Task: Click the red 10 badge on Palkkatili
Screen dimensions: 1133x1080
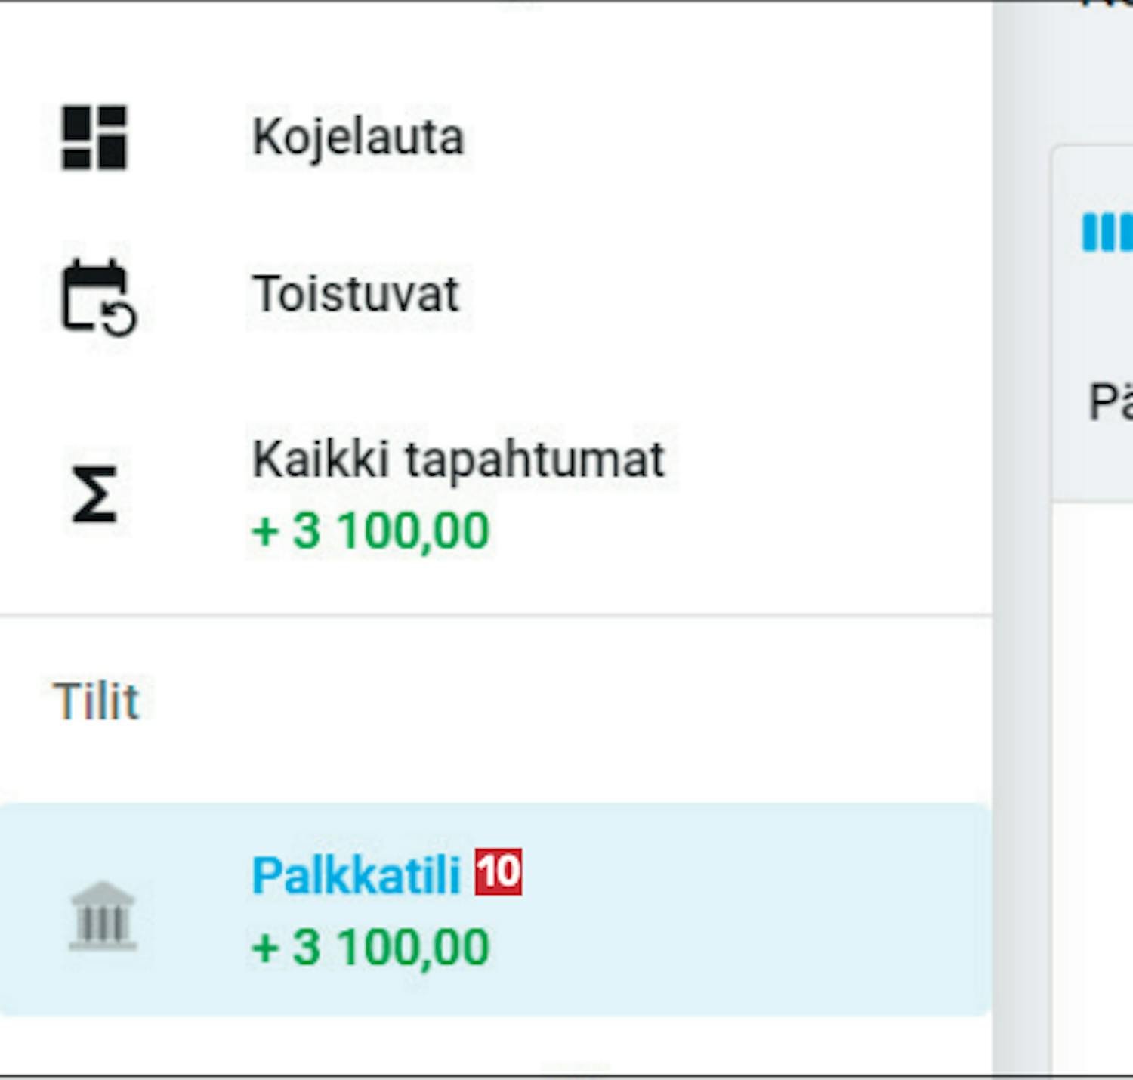Action: (x=499, y=872)
